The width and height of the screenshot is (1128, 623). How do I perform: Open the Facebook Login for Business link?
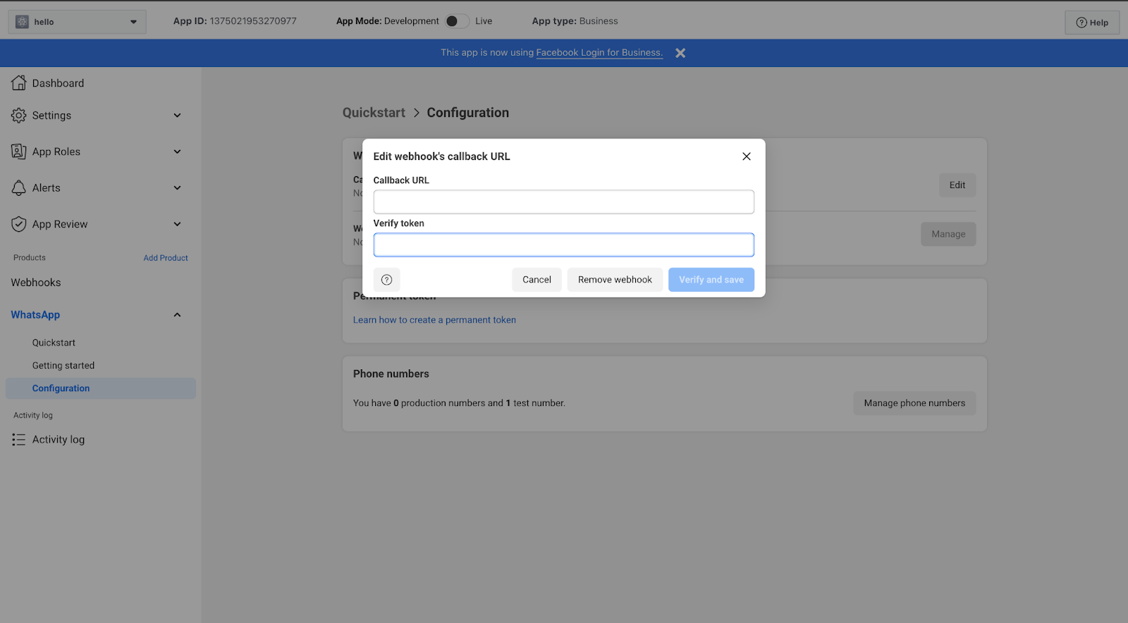pyautogui.click(x=599, y=53)
